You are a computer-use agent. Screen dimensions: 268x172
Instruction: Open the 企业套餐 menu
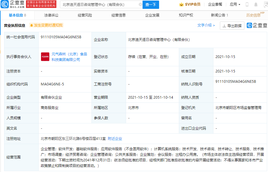point(215,5)
